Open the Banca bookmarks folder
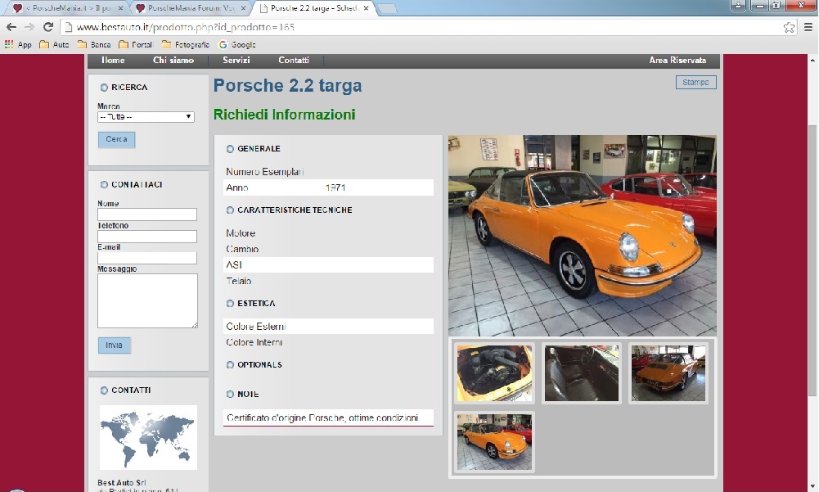 (x=94, y=44)
